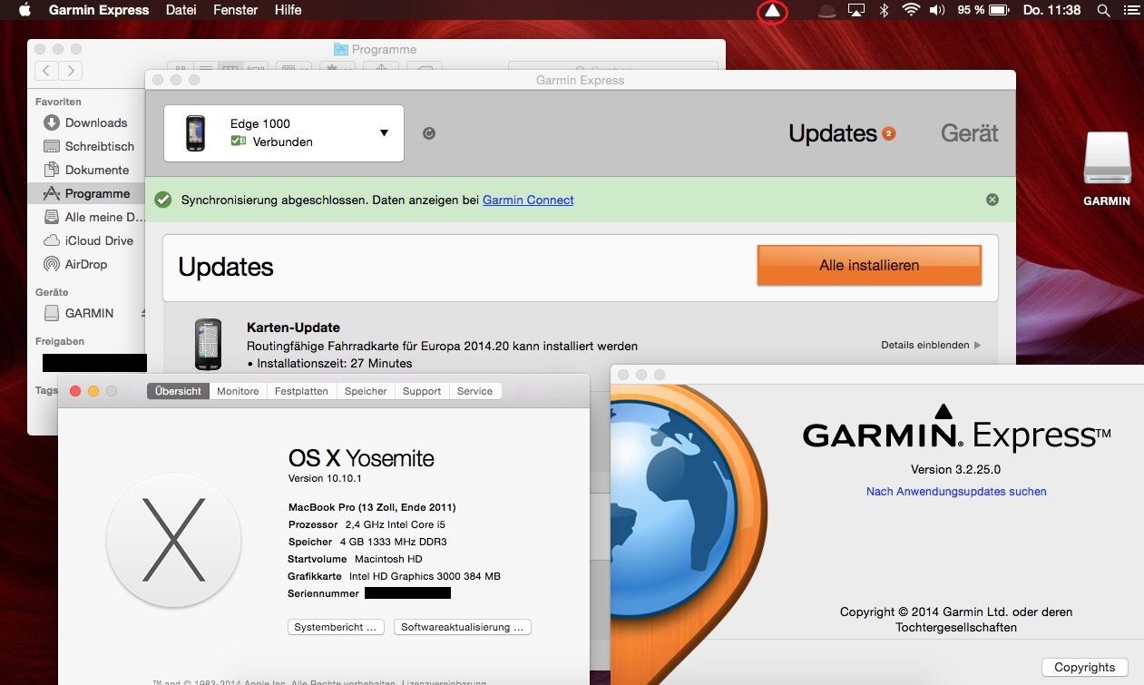This screenshot has width=1144, height=685.
Task: Open the Apple menu
Action: [24, 10]
